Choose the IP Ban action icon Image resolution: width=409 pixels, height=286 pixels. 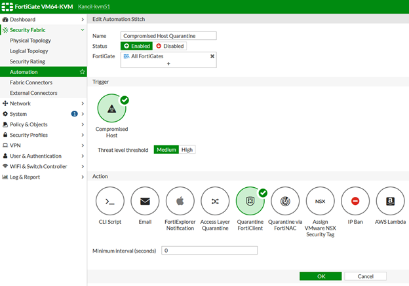pyautogui.click(x=355, y=201)
